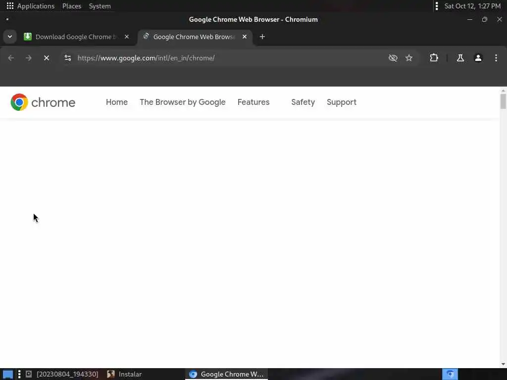Bookmark this page with the star

pyautogui.click(x=409, y=58)
